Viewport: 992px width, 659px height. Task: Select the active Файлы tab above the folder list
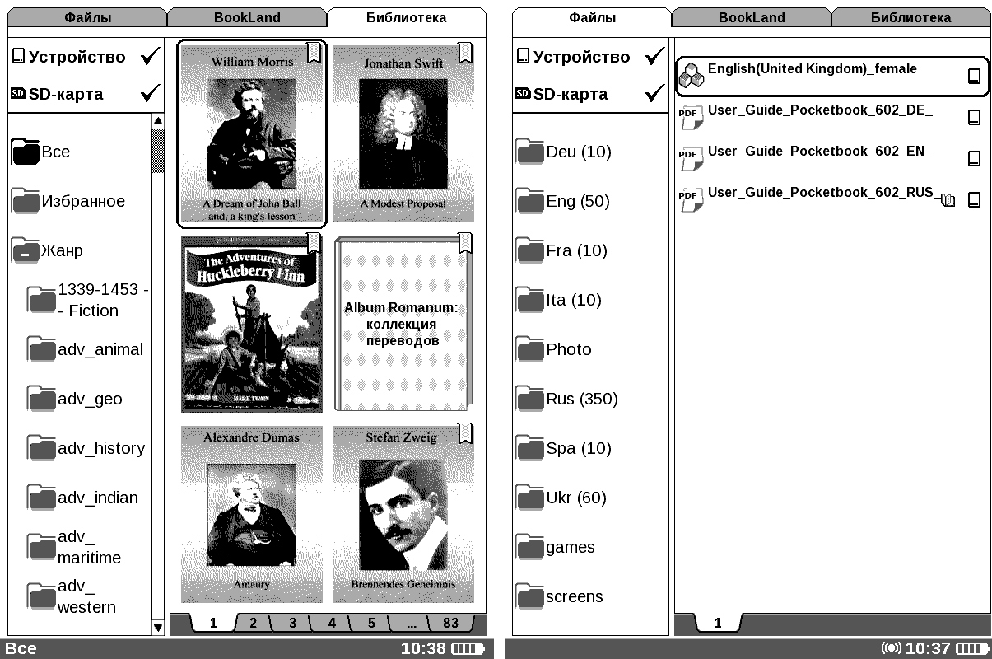592,17
